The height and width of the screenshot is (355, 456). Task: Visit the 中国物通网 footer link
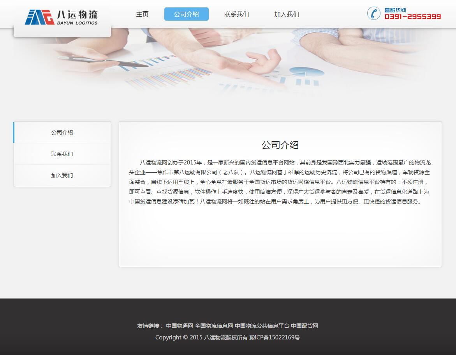tap(180, 326)
